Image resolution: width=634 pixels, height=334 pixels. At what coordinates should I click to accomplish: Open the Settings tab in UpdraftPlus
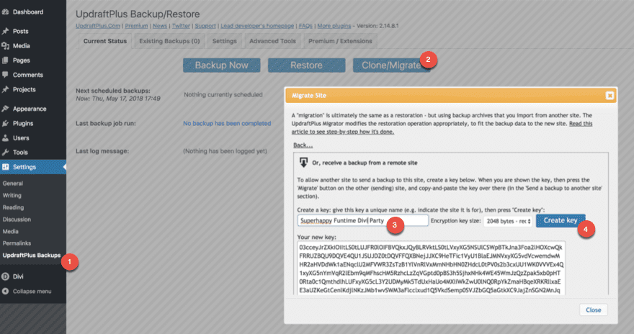click(x=224, y=41)
